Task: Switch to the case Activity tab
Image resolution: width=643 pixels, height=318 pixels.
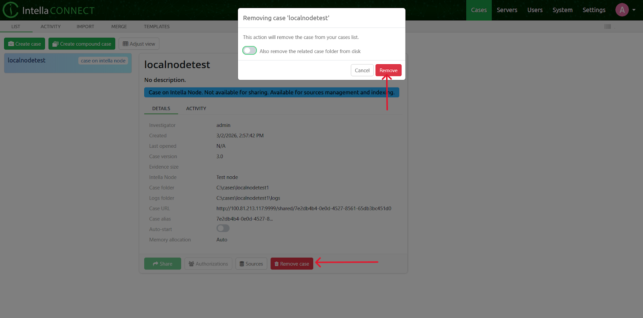Action: pos(196,108)
